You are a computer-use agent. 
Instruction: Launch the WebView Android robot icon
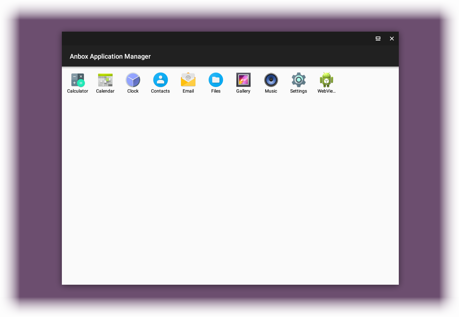pyautogui.click(x=326, y=80)
